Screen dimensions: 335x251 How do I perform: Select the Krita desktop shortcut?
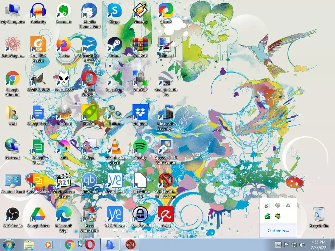(x=64, y=149)
